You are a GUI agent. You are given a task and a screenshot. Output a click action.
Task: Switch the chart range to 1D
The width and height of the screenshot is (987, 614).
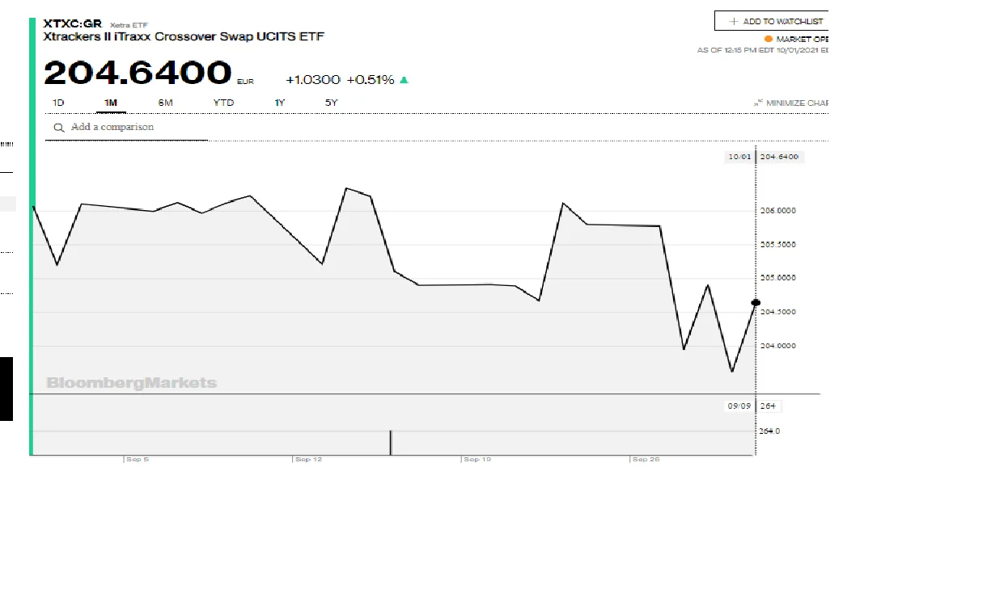point(58,103)
